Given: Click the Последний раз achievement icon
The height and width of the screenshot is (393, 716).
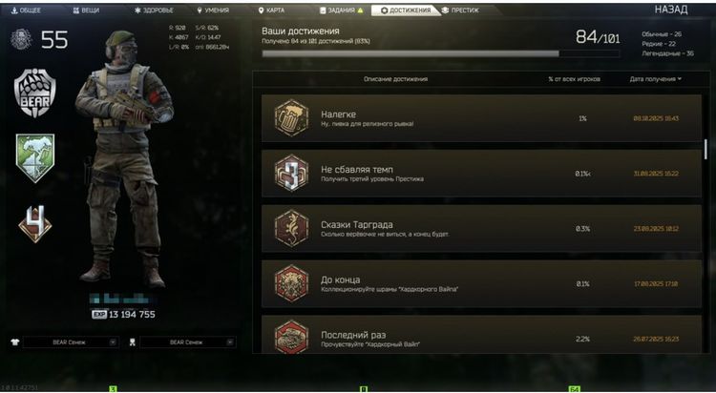Looking at the screenshot, I should (x=291, y=337).
